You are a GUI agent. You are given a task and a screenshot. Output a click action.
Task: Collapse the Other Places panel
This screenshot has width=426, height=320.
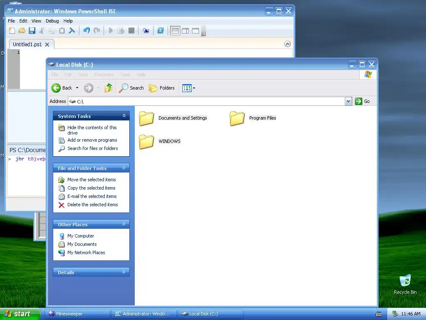pyautogui.click(x=124, y=224)
